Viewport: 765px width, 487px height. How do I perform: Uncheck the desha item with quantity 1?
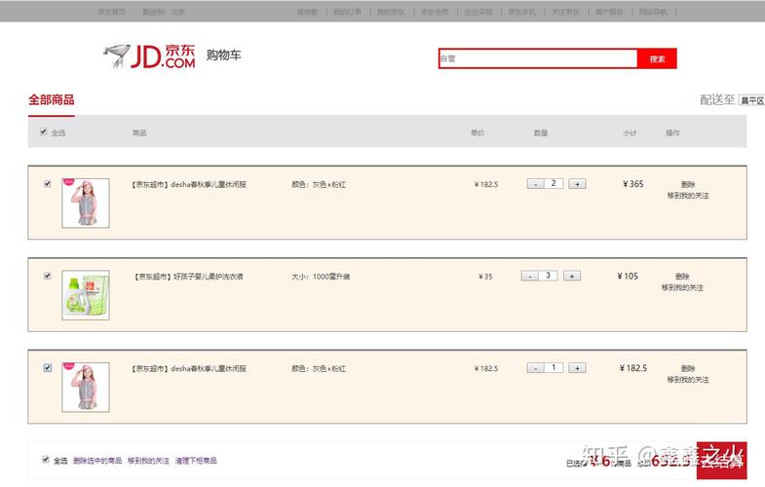click(48, 368)
